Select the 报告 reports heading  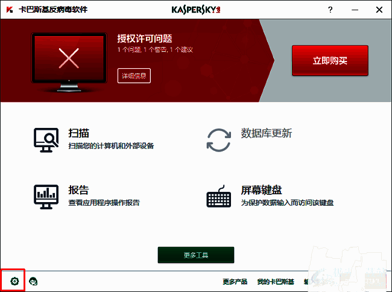click(79, 190)
